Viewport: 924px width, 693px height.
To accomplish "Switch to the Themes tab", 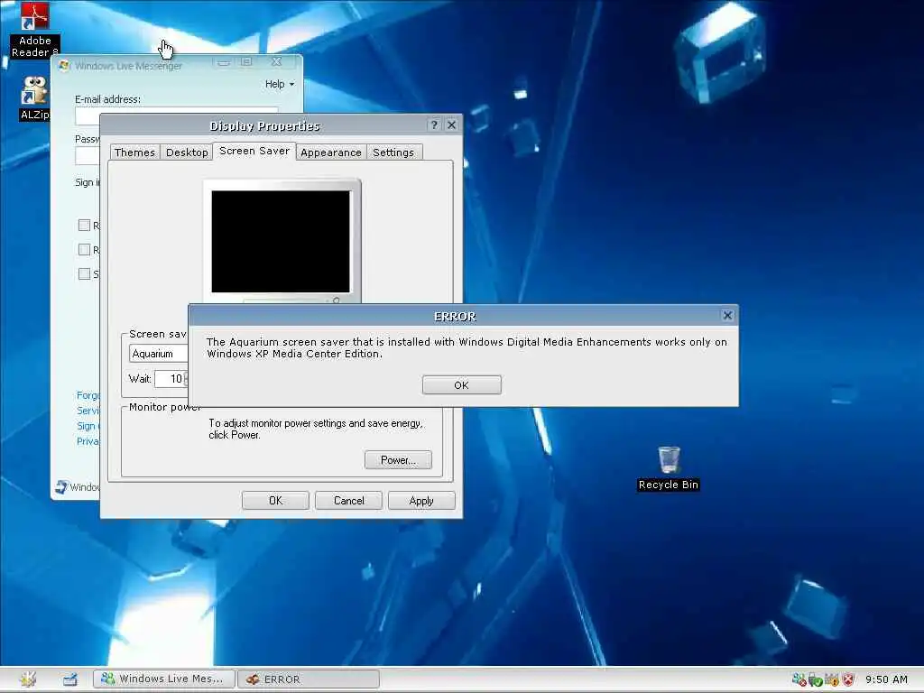I will coord(134,152).
